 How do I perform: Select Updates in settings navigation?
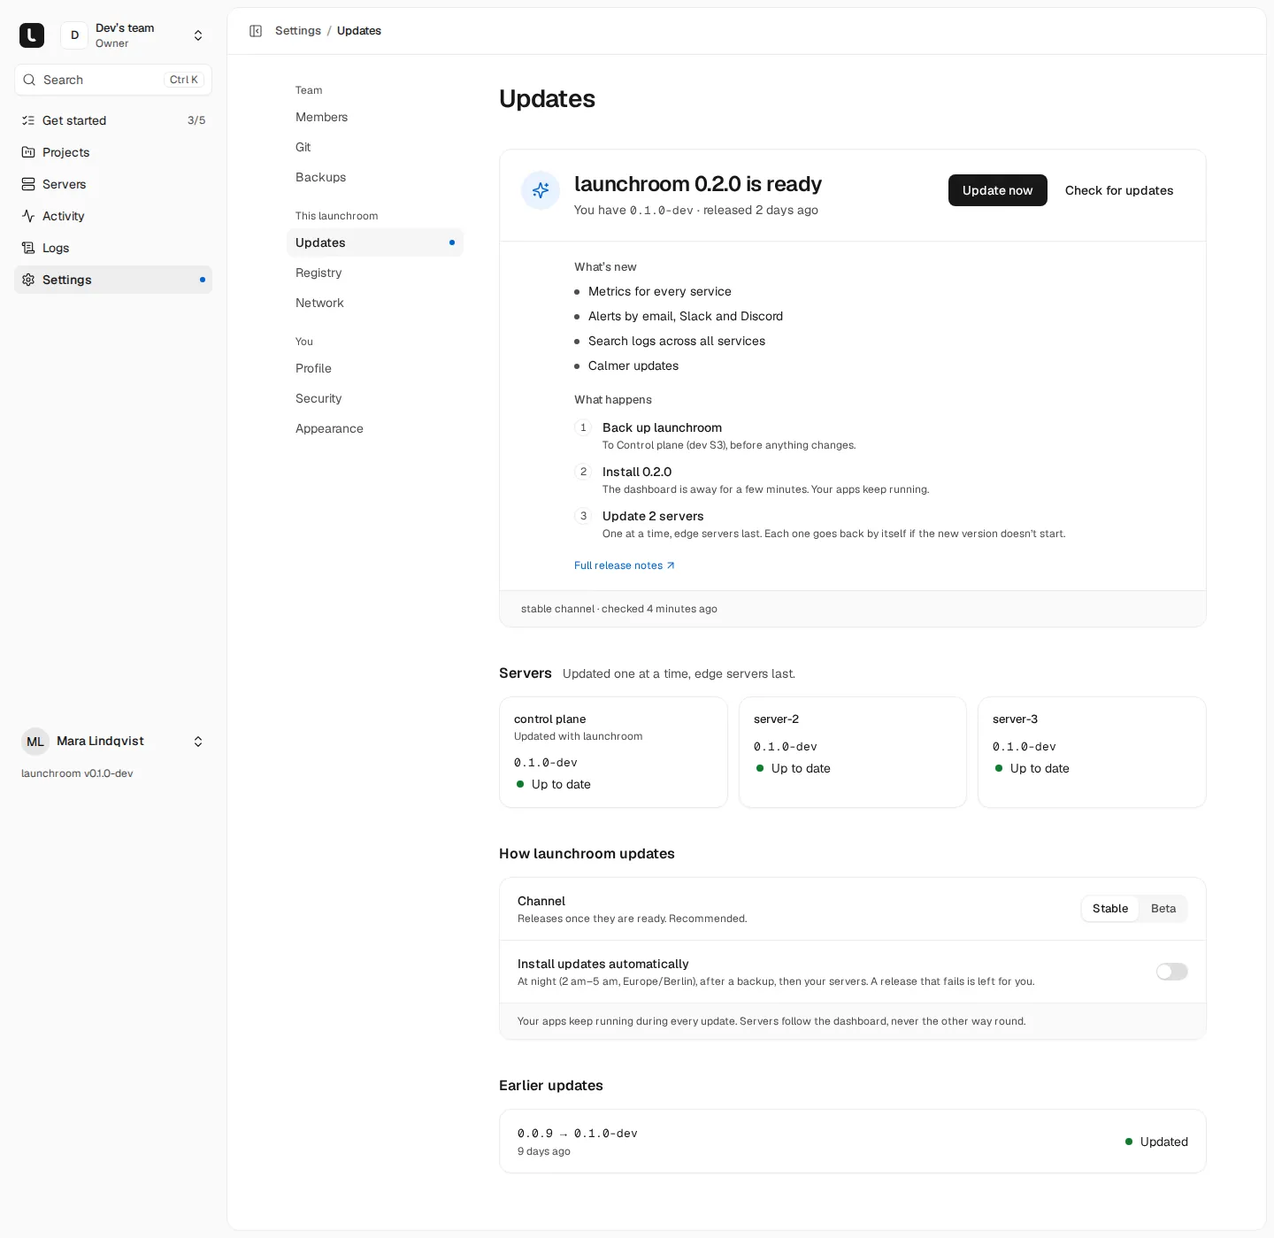pyautogui.click(x=375, y=242)
